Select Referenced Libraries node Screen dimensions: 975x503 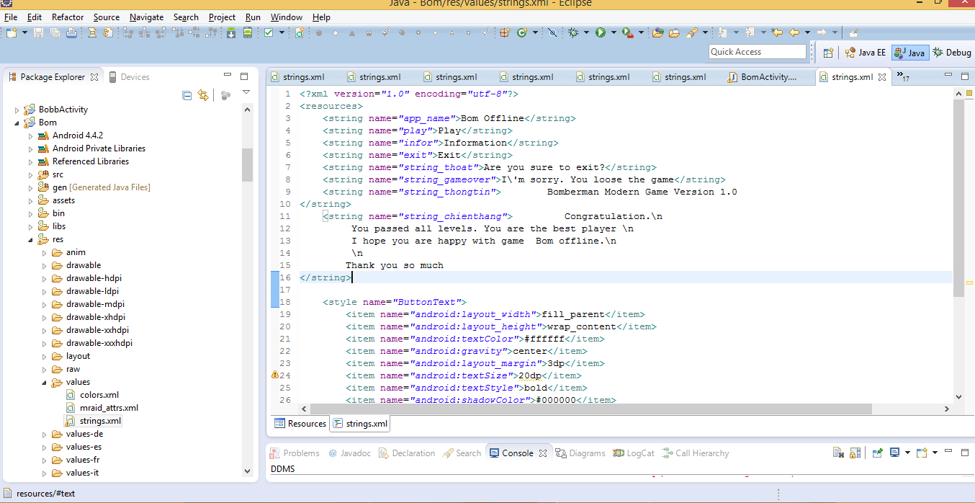pos(91,161)
